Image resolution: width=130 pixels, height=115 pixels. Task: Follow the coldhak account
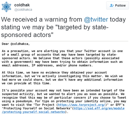(118, 5)
